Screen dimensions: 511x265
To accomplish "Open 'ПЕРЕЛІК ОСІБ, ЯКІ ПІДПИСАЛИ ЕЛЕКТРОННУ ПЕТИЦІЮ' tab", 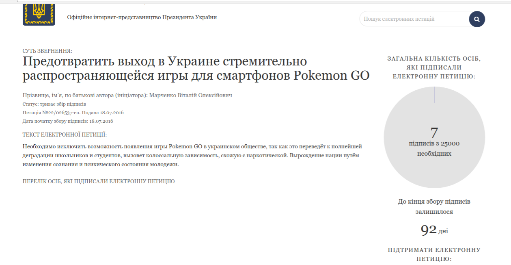I will [99, 181].
